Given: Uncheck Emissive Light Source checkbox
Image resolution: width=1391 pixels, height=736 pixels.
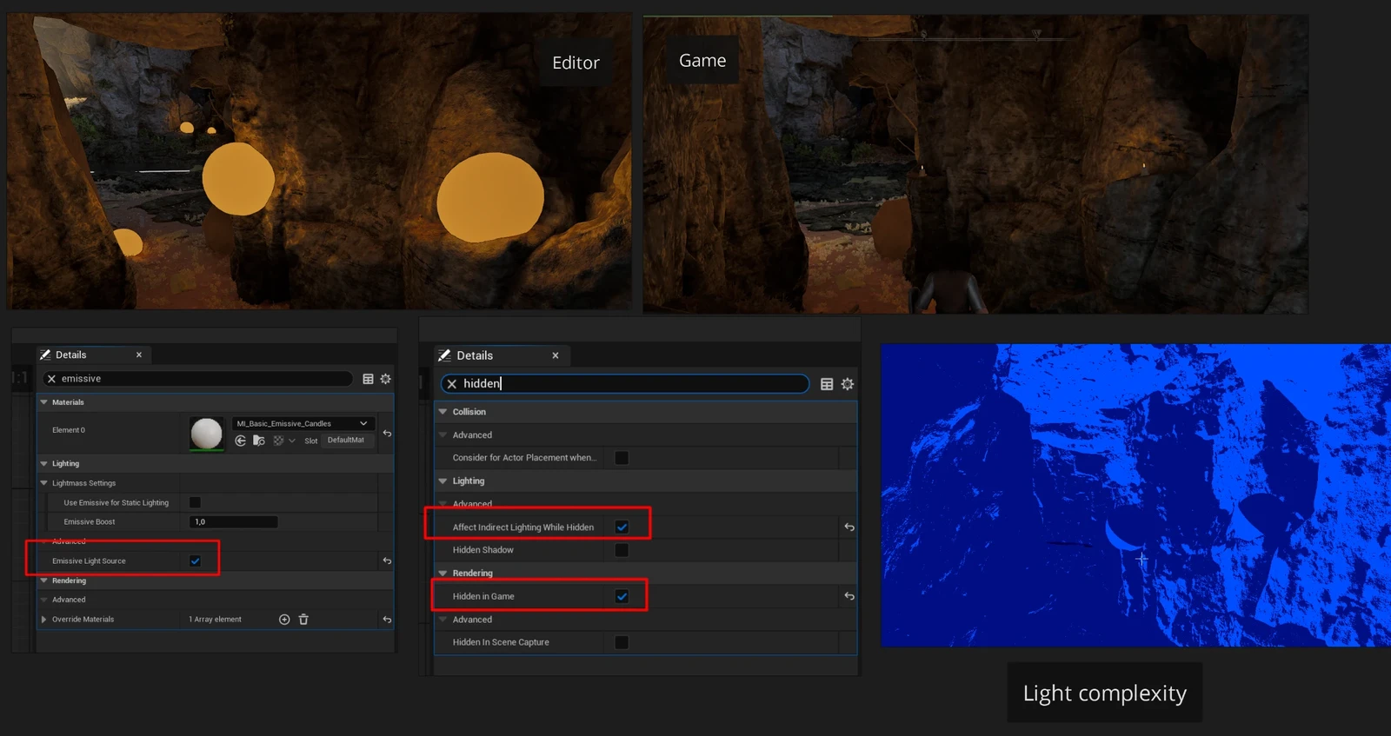Looking at the screenshot, I should coord(196,561).
